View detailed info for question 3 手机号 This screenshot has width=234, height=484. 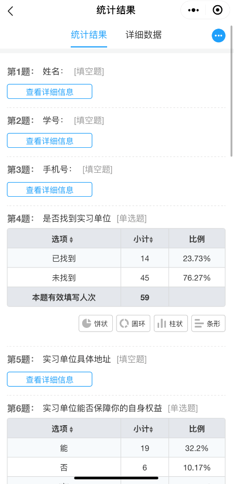[49, 189]
